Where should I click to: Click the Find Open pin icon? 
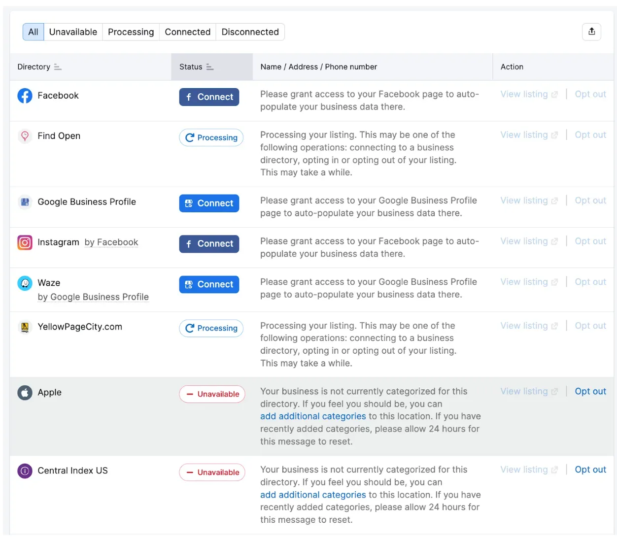point(25,136)
